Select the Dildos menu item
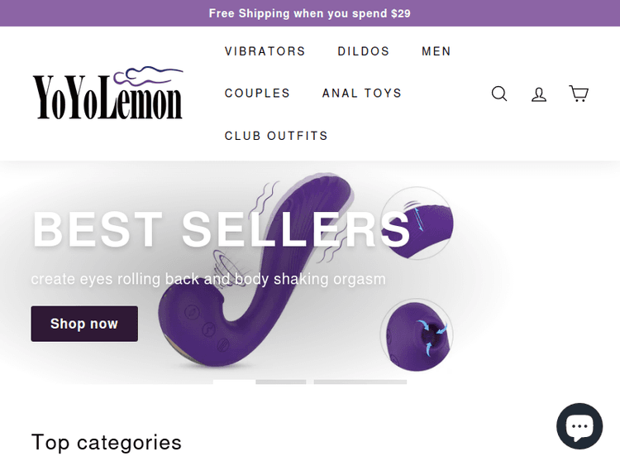Viewport: 620px width, 466px height. [363, 51]
